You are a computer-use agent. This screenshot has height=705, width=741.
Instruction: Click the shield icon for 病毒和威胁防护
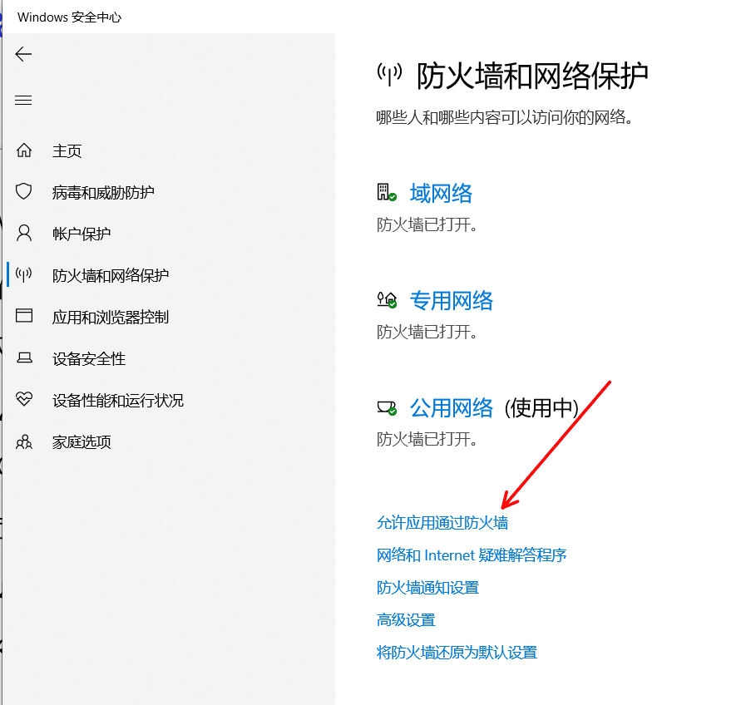click(24, 192)
